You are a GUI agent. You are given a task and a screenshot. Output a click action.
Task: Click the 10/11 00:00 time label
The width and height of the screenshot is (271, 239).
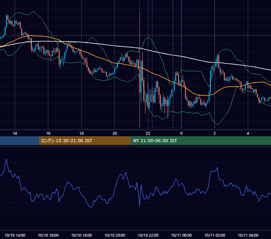click(181, 235)
